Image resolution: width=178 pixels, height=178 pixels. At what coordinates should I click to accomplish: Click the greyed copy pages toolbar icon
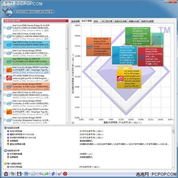12,174
